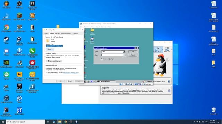Open the Rockstar Games Launcher icon

tap(19, 76)
